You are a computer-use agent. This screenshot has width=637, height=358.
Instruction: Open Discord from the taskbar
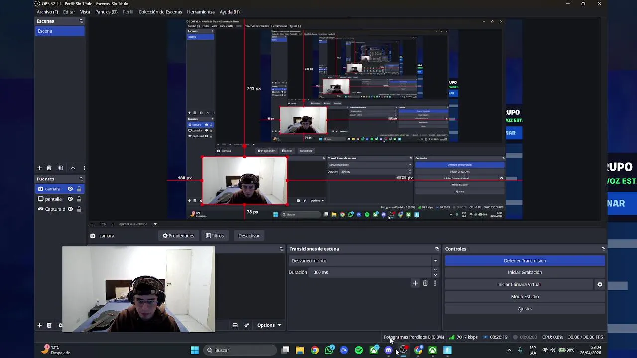point(388,350)
